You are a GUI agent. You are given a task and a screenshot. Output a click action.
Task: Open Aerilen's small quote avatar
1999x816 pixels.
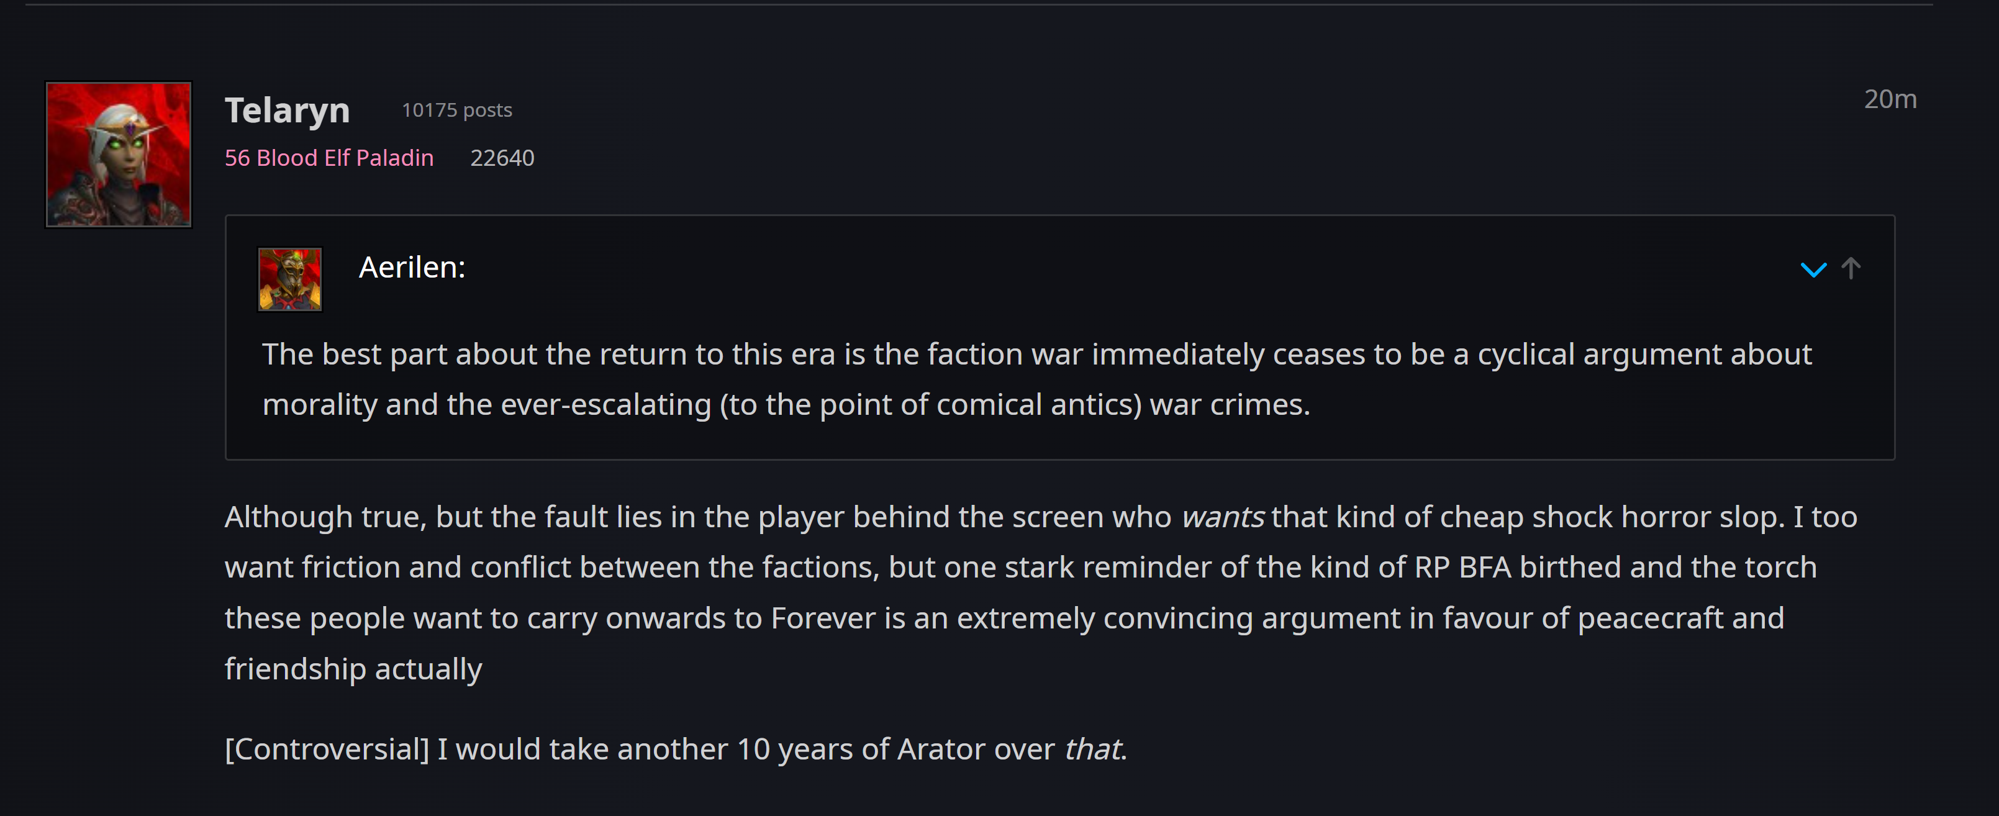tap(289, 279)
